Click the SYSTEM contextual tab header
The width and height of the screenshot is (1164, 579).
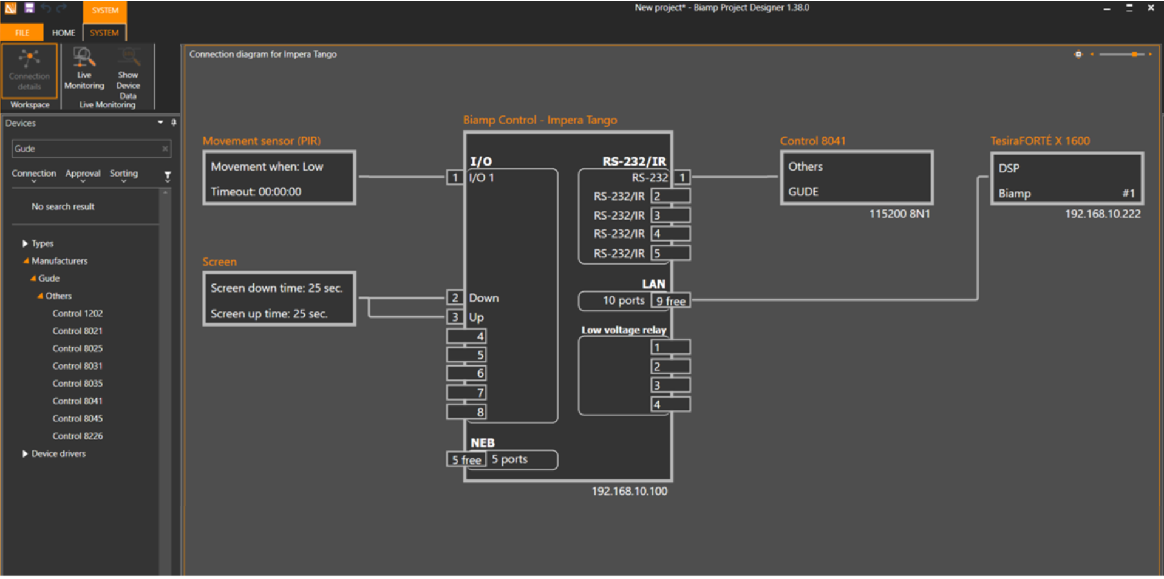[x=105, y=10]
